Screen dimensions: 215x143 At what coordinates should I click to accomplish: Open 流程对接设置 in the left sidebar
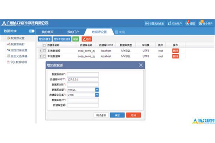point(17,50)
